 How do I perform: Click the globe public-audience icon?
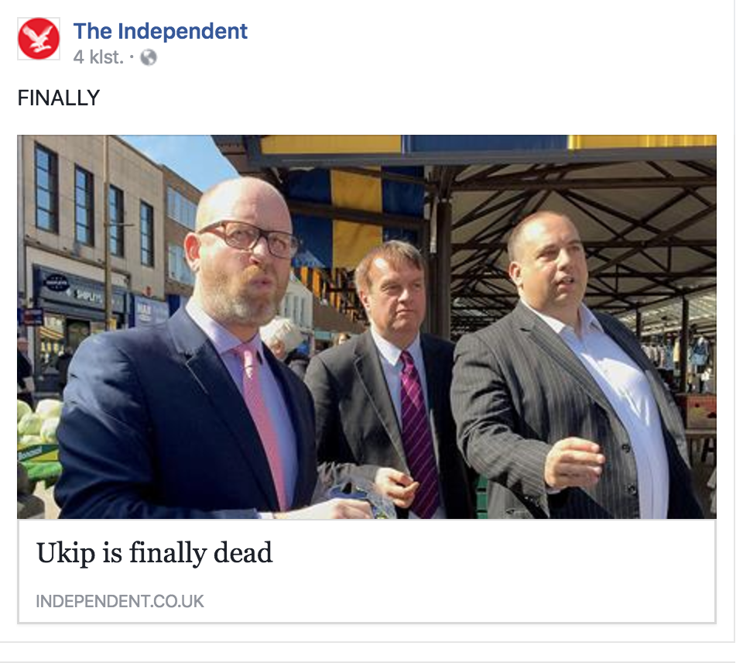pos(149,57)
